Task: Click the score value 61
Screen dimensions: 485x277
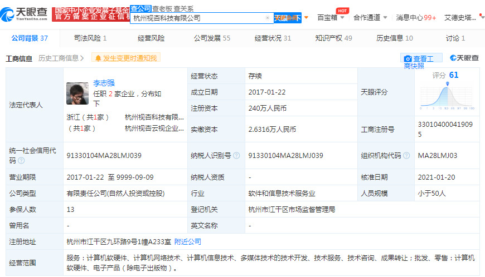Action: coord(453,75)
